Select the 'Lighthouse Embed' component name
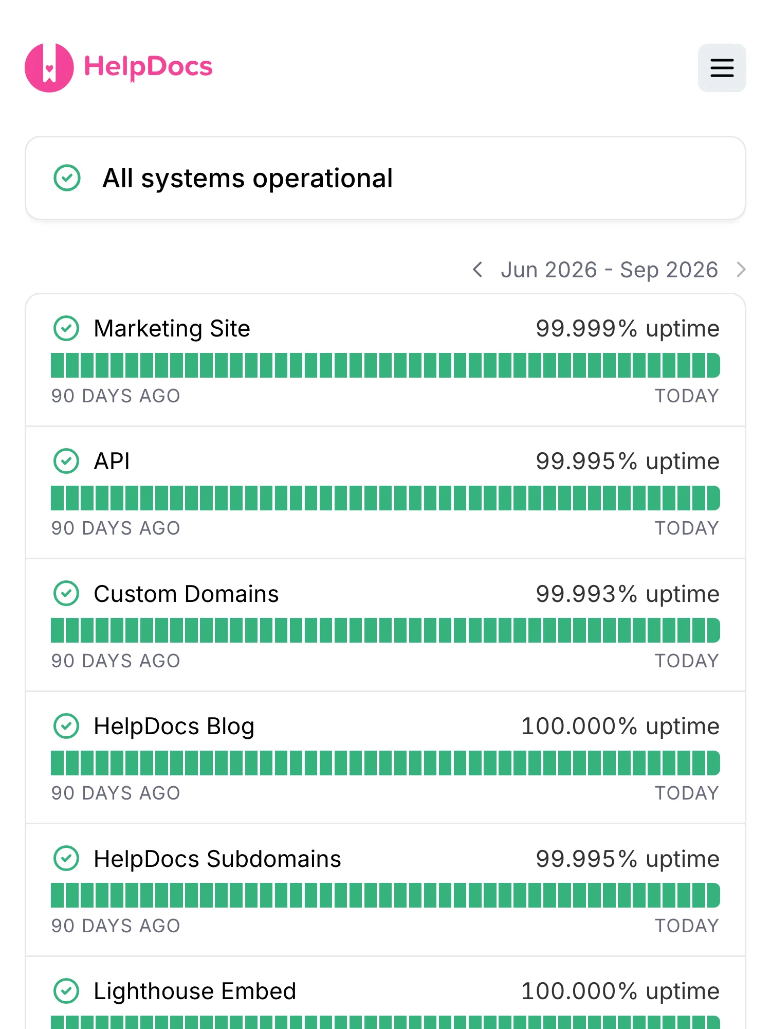The width and height of the screenshot is (771, 1029). tap(195, 991)
